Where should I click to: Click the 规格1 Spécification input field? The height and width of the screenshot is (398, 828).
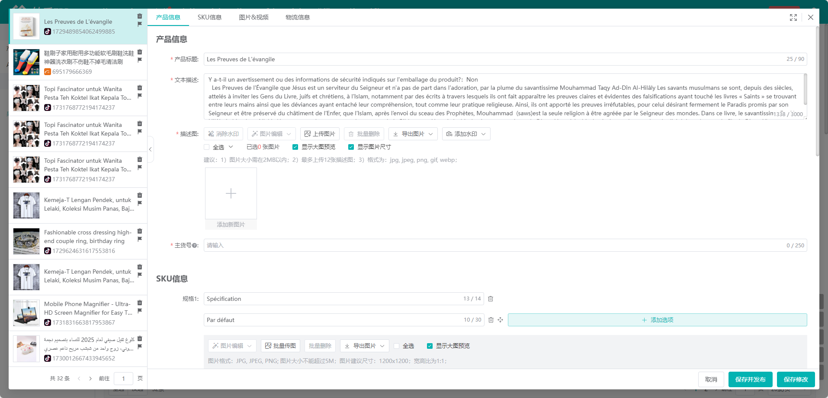coord(344,299)
